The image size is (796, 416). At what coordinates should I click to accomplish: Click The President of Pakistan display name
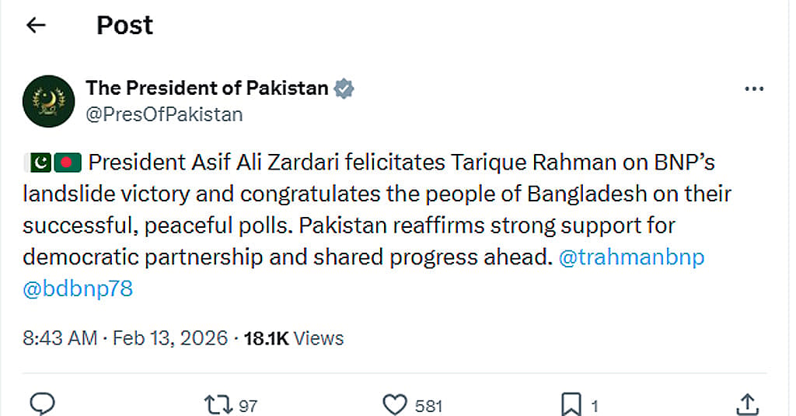207,89
